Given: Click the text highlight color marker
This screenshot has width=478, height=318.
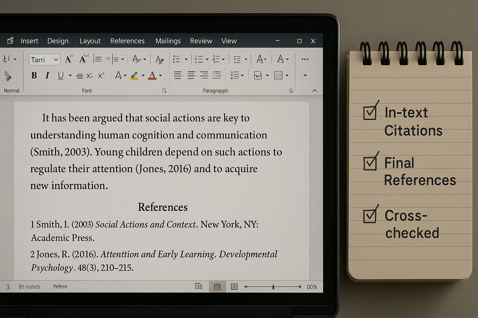Looking at the screenshot, I should pyautogui.click(x=134, y=75).
